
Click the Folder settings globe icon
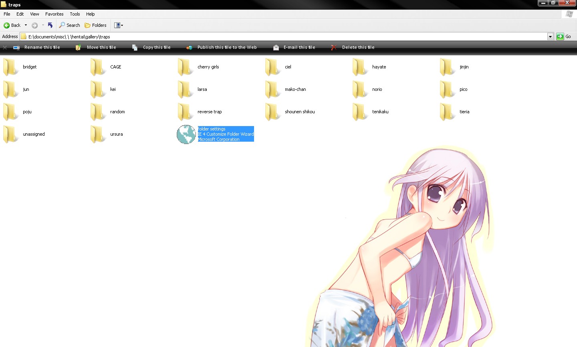[x=186, y=134]
